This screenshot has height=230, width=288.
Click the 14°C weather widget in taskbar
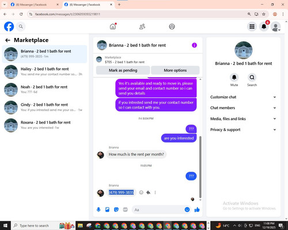pos(222,225)
